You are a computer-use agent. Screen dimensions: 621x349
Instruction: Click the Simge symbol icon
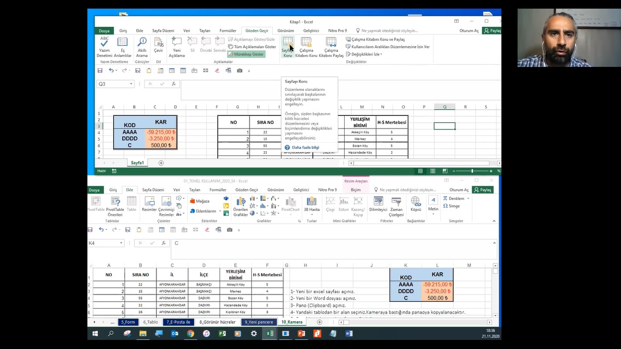(x=451, y=206)
